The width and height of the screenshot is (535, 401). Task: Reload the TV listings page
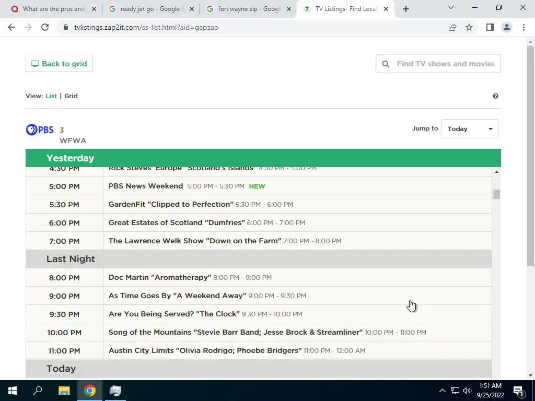45,27
